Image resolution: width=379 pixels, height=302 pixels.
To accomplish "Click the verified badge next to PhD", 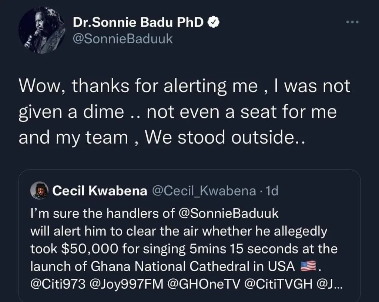I will (x=214, y=22).
